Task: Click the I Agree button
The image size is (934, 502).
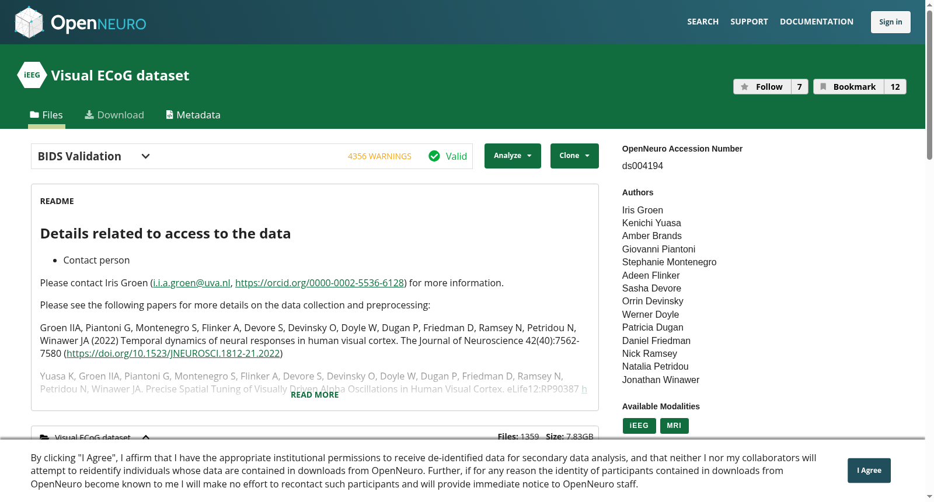Action: pyautogui.click(x=869, y=471)
